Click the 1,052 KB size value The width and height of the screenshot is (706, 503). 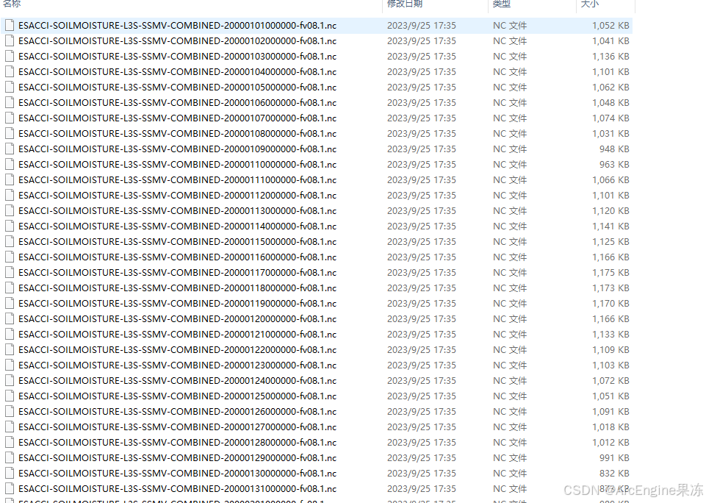[x=610, y=26]
